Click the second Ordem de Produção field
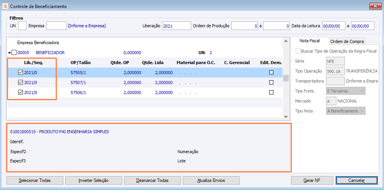 coord(277,26)
